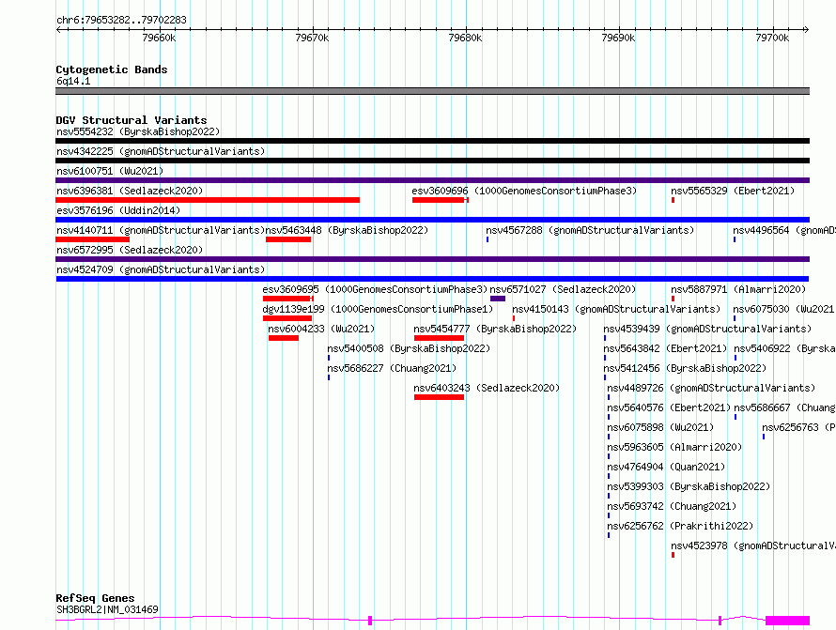Screen dimensions: 836x630
Task: Click the SH3BGRL2|NM_031469 gene label
Action: (107, 609)
